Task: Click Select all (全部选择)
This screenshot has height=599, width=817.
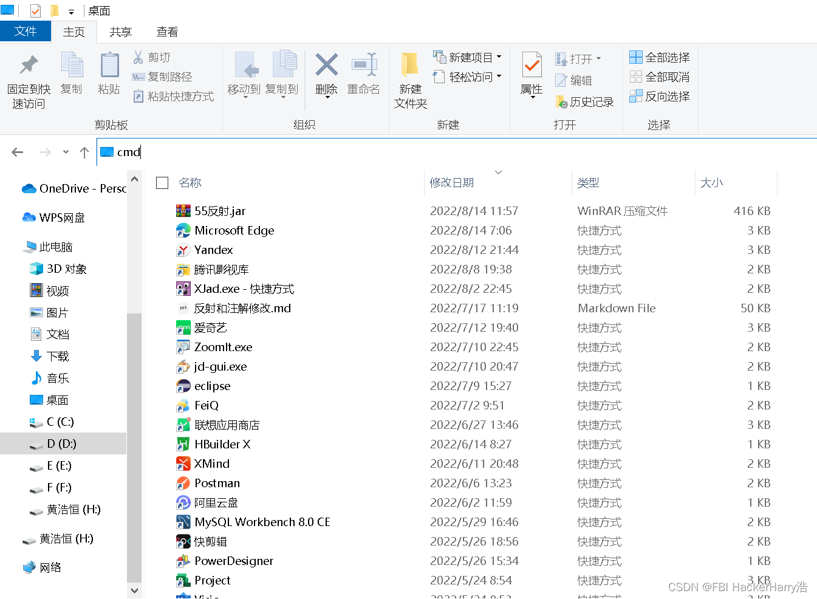Action: point(660,57)
